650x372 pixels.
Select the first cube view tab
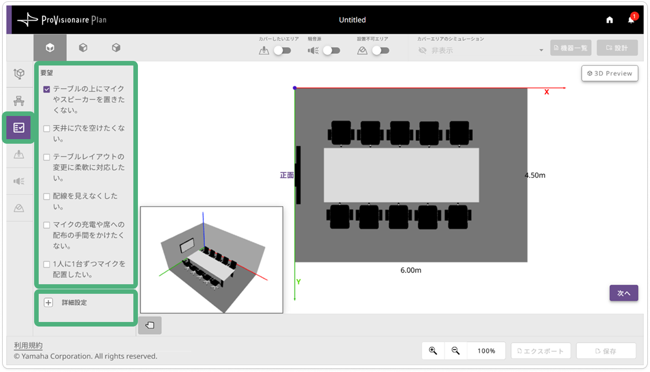pos(50,48)
